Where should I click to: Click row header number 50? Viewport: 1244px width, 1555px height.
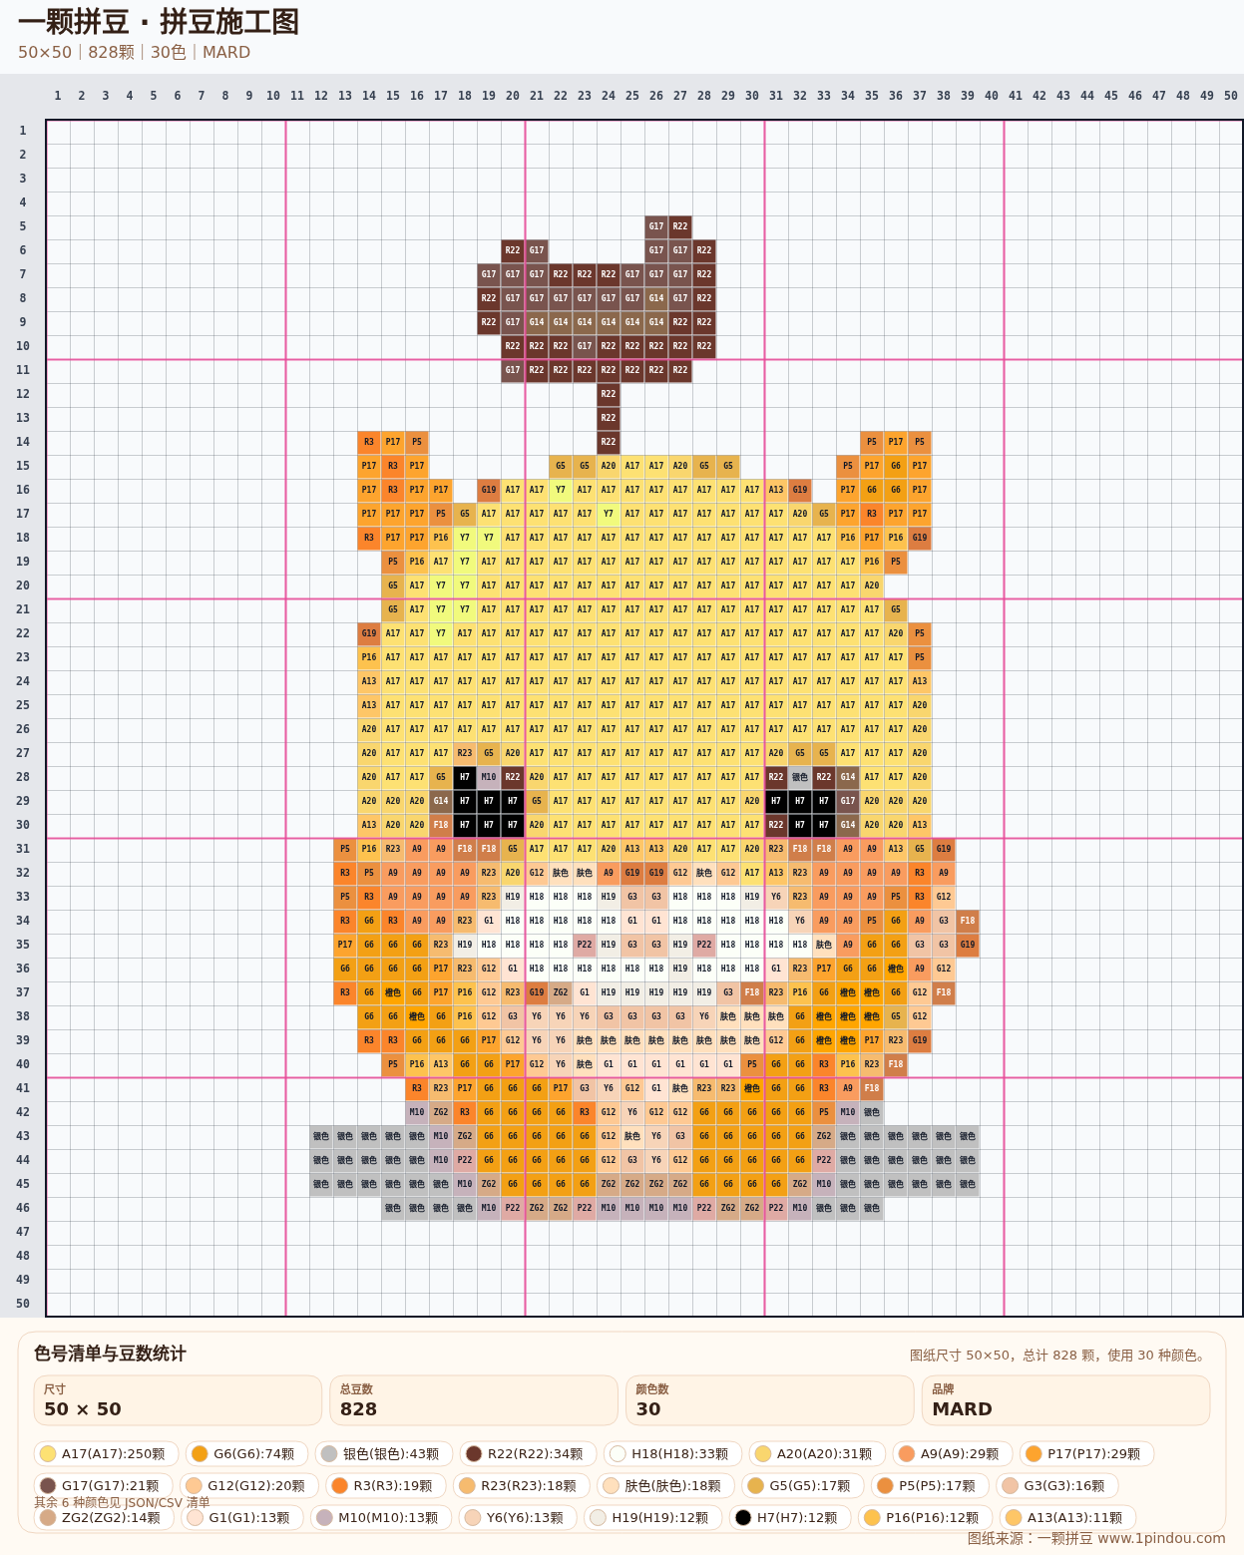click(x=23, y=1304)
